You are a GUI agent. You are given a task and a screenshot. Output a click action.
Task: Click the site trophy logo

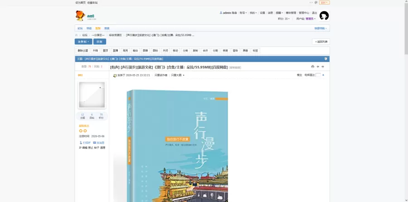pos(80,15)
